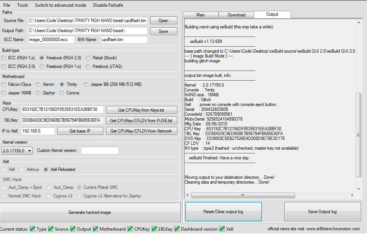The width and height of the screenshot is (367, 234).
Task: Click the 1BLKey status green checkmark
Action: coord(154,229)
